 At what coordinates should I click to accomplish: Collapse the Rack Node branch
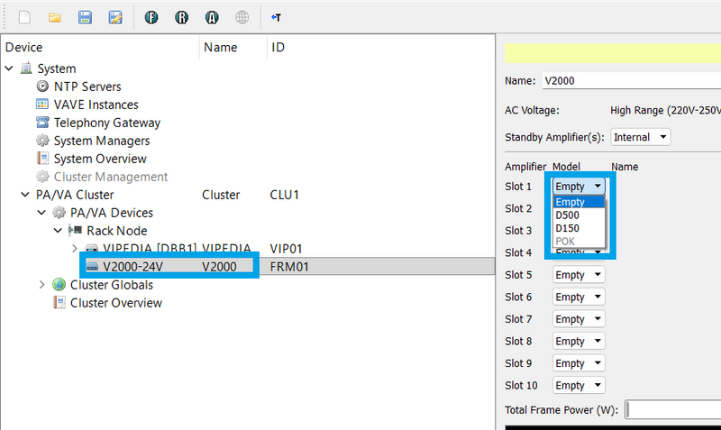coord(58,231)
